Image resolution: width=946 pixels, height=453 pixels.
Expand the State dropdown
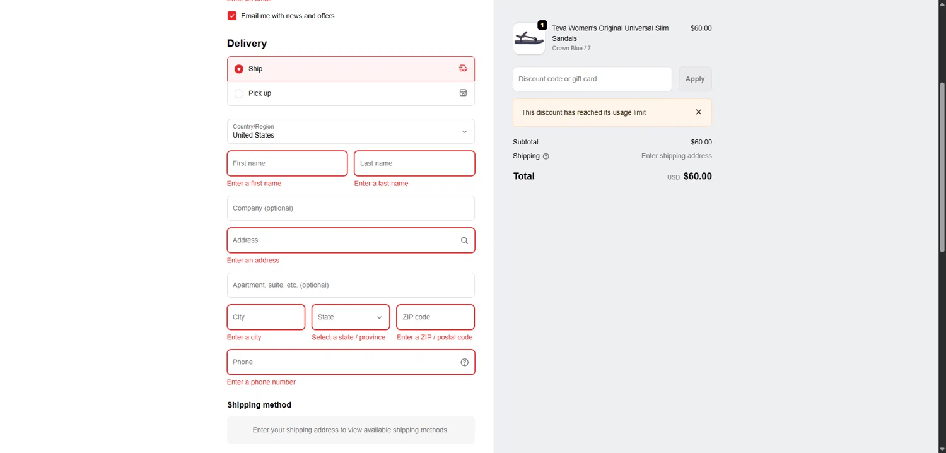pyautogui.click(x=350, y=317)
